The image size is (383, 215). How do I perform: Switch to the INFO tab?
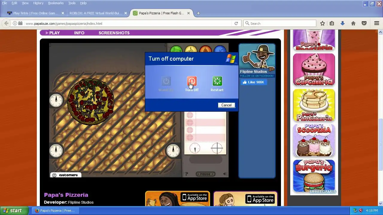coord(79,33)
